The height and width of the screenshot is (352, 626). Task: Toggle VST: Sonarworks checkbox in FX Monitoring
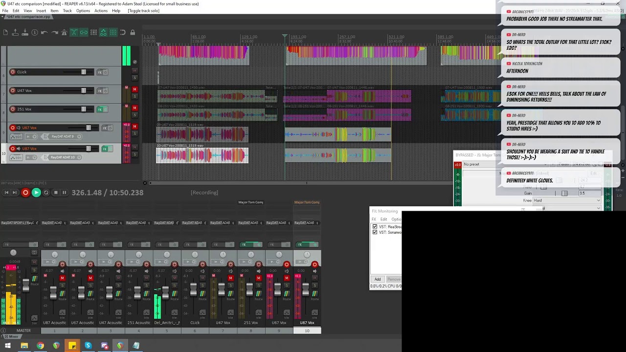375,232
